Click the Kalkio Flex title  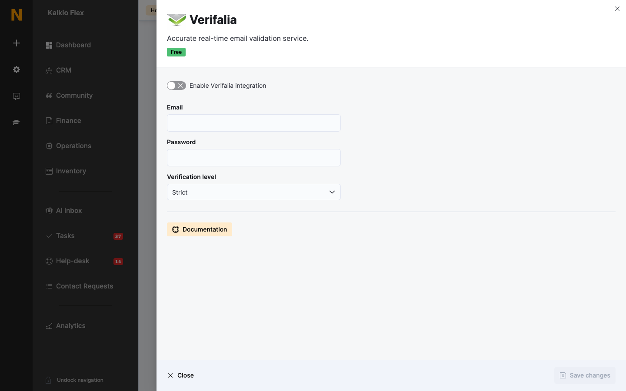point(66,13)
